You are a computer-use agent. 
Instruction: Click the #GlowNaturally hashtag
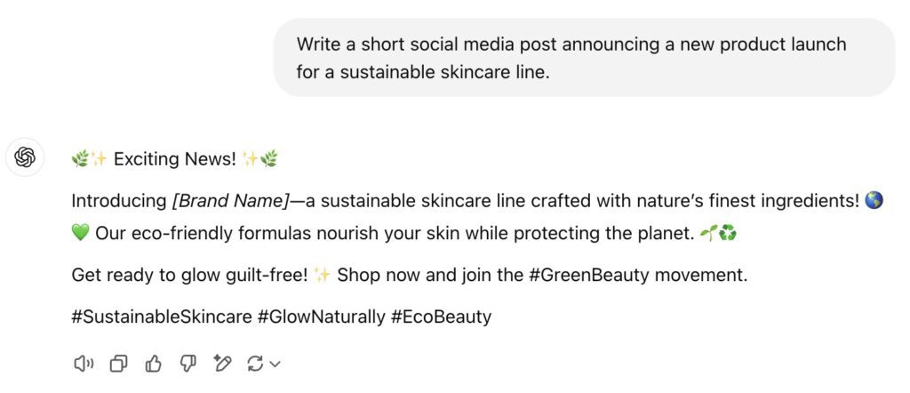pos(321,317)
